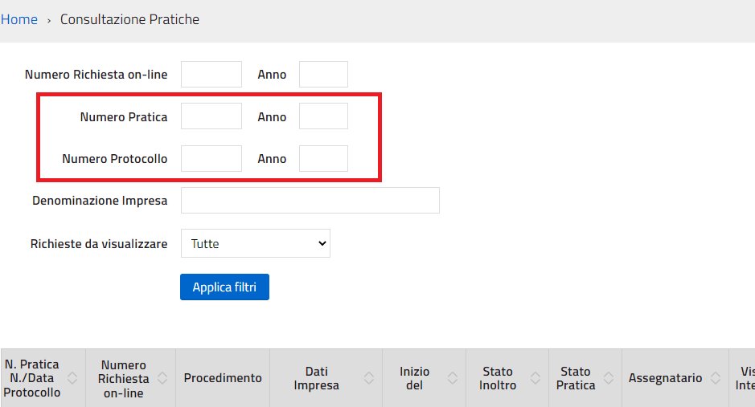Sort by Numero Richiesta on-line column icon
Viewport: 755px width, 407px height.
click(162, 378)
